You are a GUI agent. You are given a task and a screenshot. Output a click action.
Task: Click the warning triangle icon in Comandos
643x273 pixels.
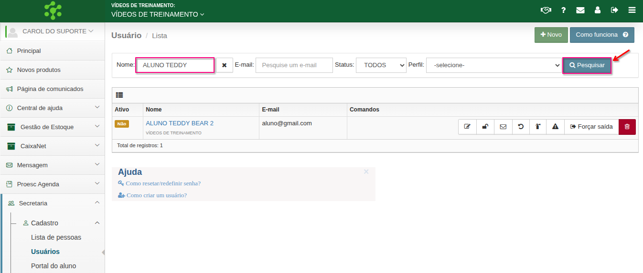coord(555,127)
